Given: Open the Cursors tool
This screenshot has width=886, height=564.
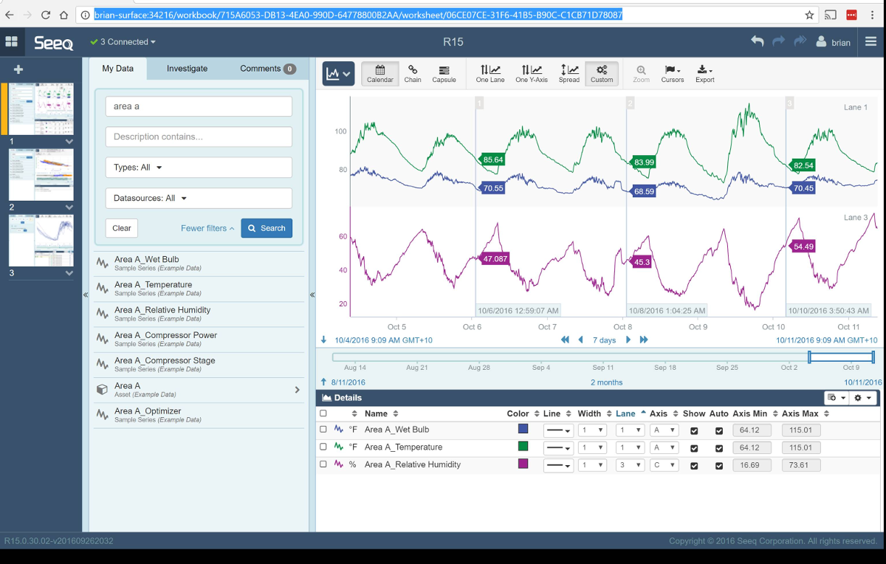Looking at the screenshot, I should point(672,73).
